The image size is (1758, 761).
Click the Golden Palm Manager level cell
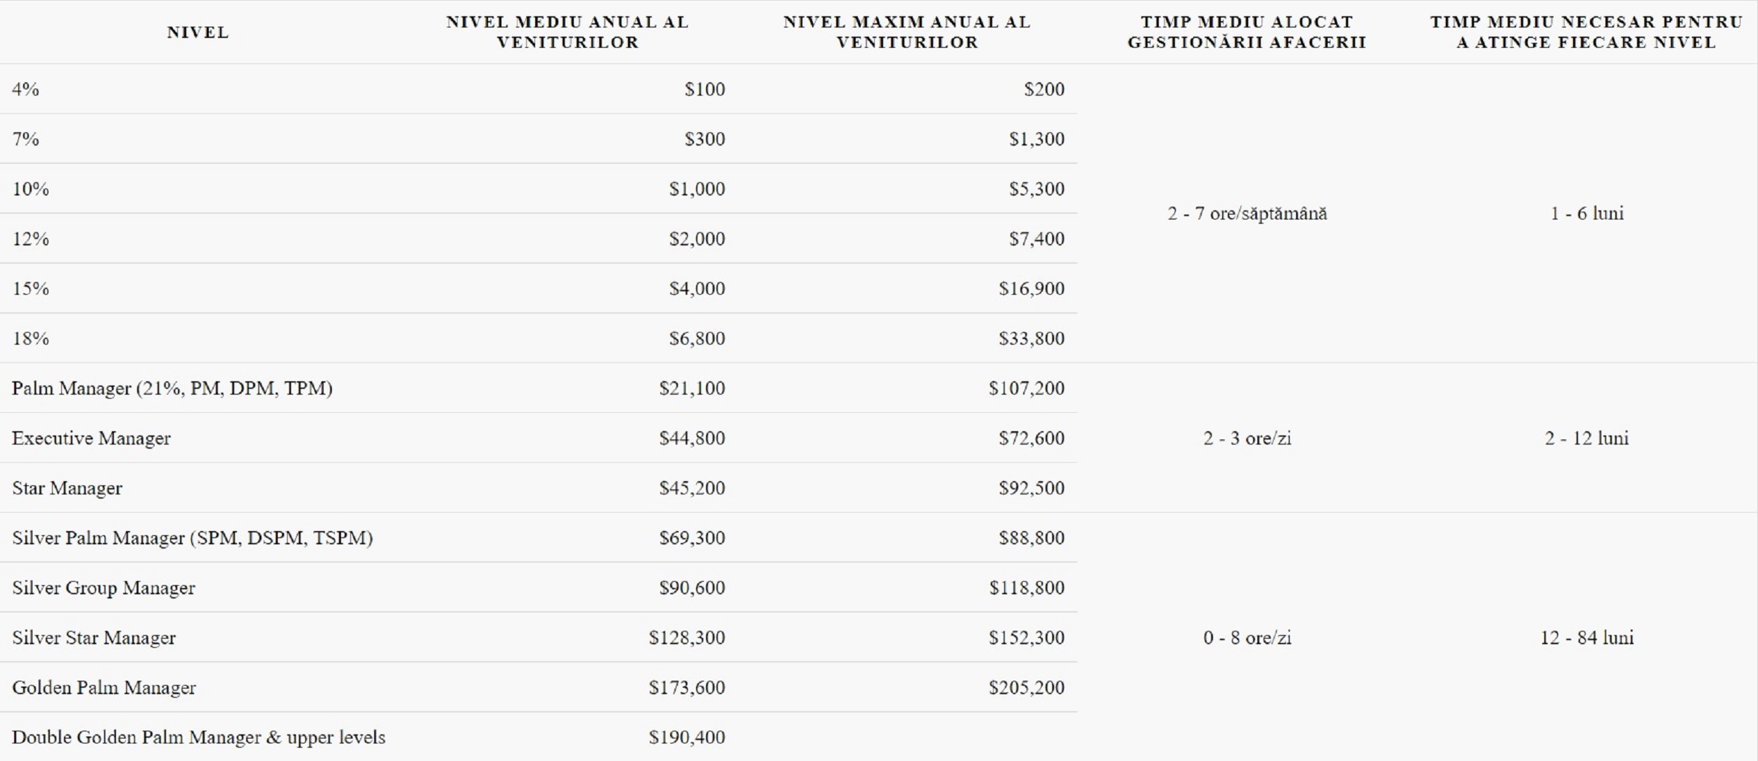[104, 688]
